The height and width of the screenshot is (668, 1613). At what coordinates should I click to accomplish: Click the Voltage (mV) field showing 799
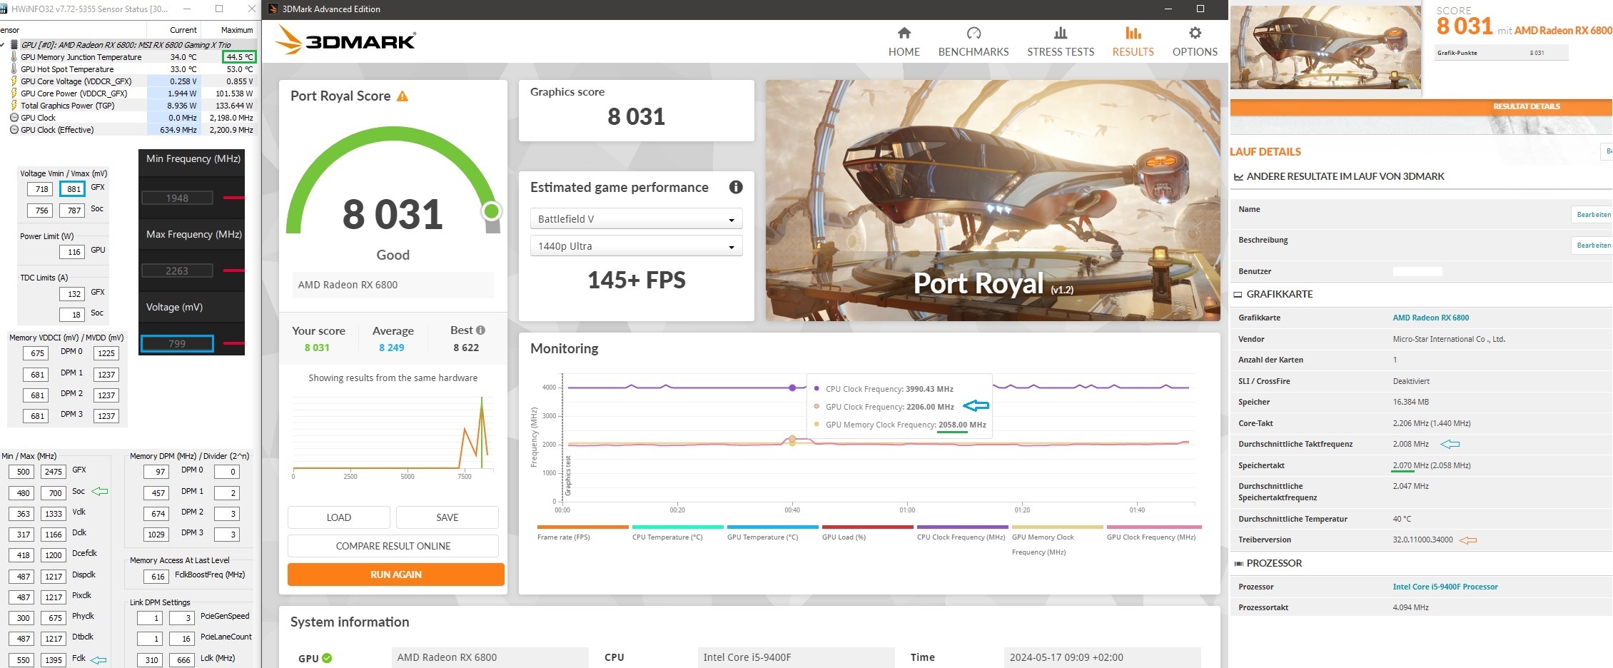coord(177,343)
